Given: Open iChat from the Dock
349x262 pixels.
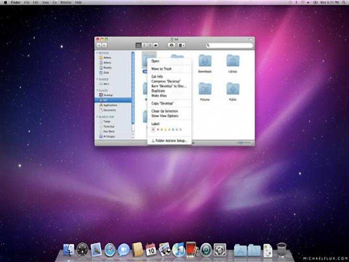Looking at the screenshot, I should tap(124, 250).
